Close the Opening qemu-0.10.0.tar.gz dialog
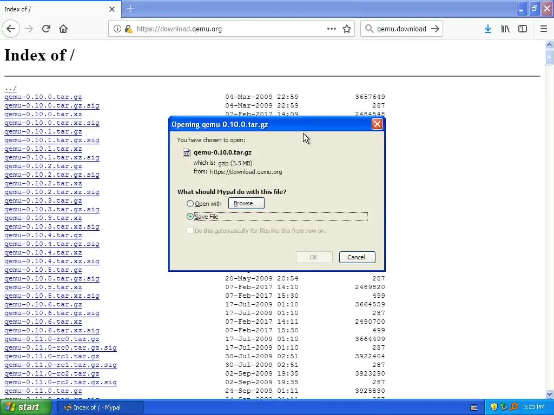This screenshot has height=415, width=554. [x=377, y=124]
